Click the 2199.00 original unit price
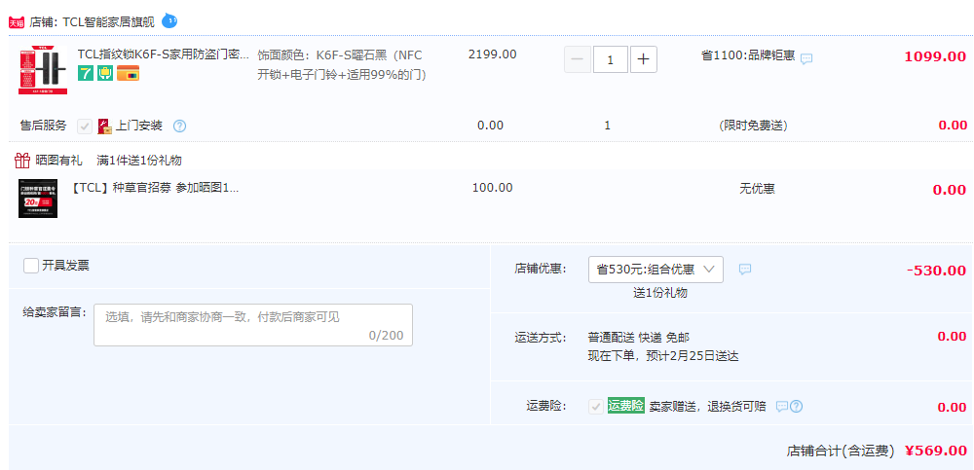The width and height of the screenshot is (974, 470). [492, 54]
